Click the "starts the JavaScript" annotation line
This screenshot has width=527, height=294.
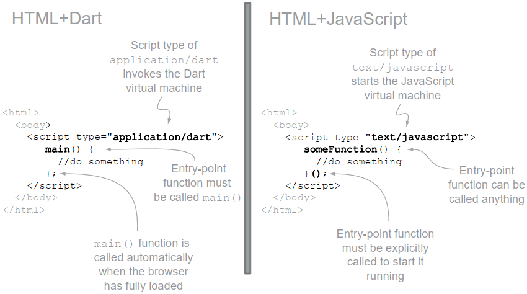[402, 81]
